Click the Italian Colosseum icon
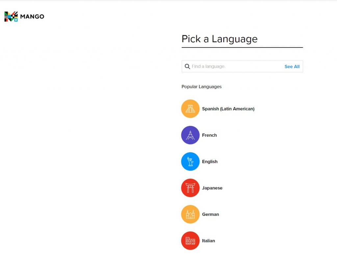This screenshot has width=337, height=261. [190, 240]
